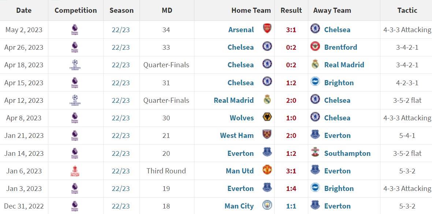
Task: Click the Wolves club crest icon
Action: (x=267, y=117)
